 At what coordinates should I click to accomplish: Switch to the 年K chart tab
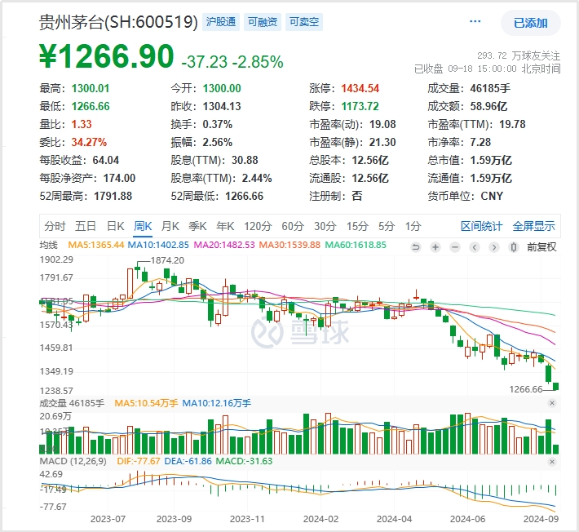coord(225,226)
